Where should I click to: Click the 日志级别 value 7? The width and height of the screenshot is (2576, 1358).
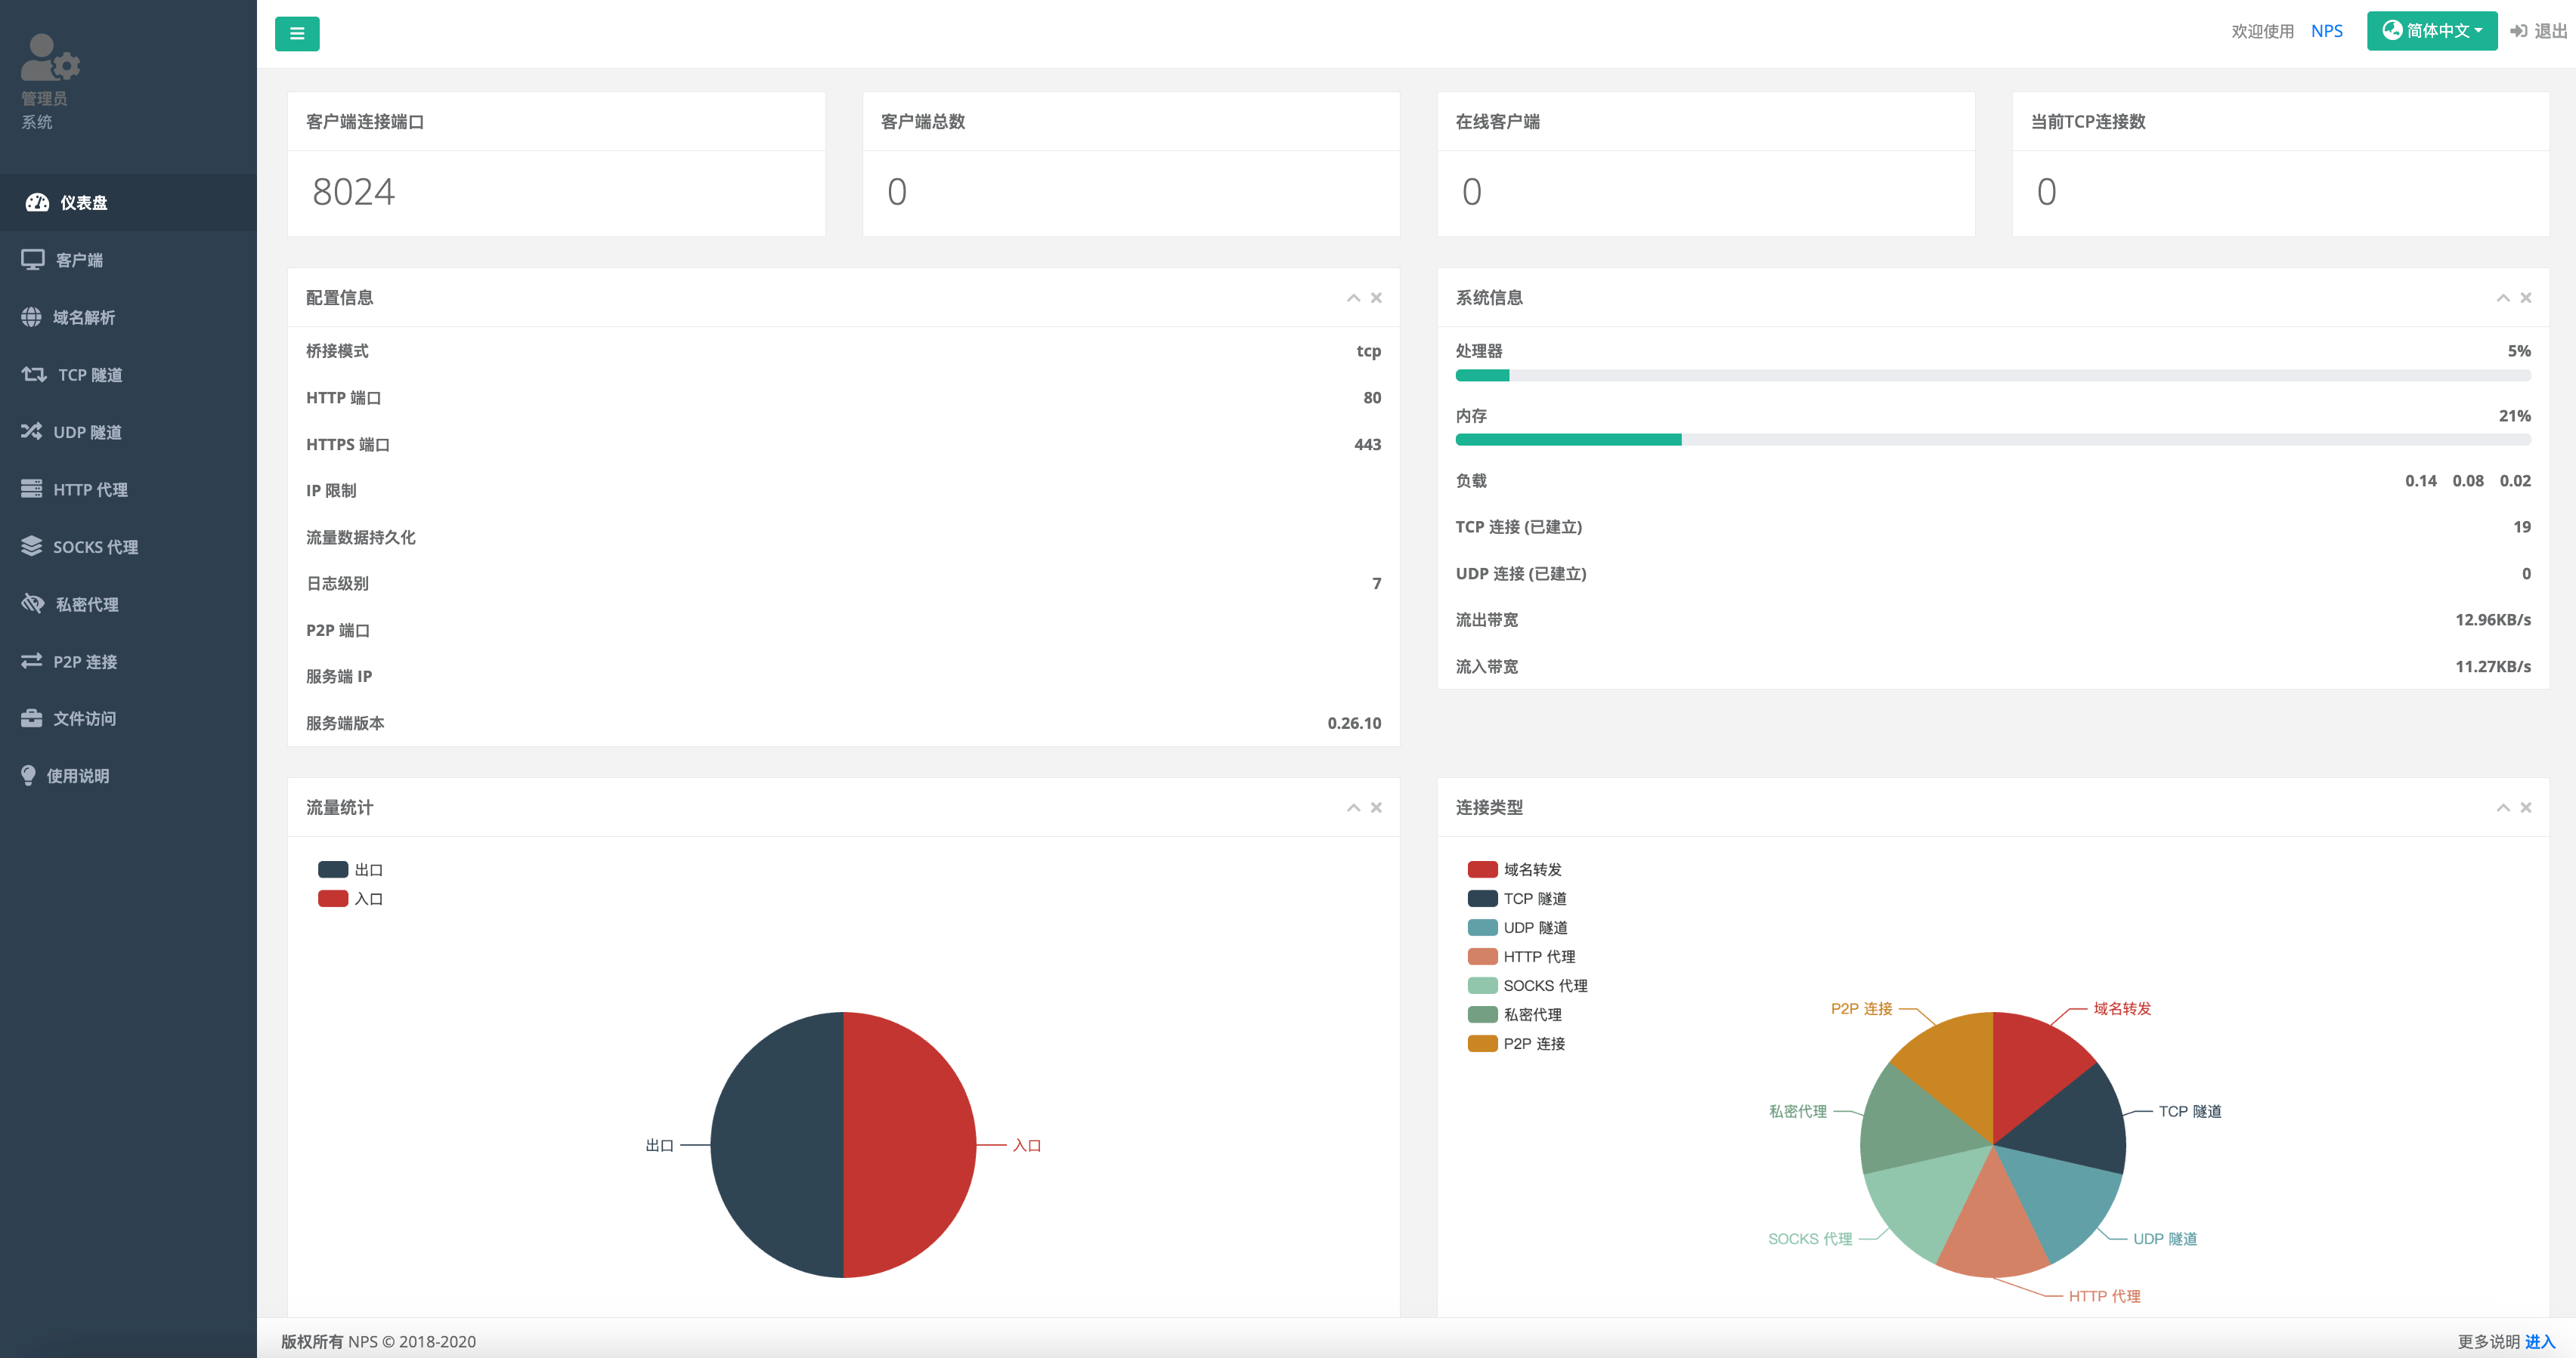pos(1377,584)
